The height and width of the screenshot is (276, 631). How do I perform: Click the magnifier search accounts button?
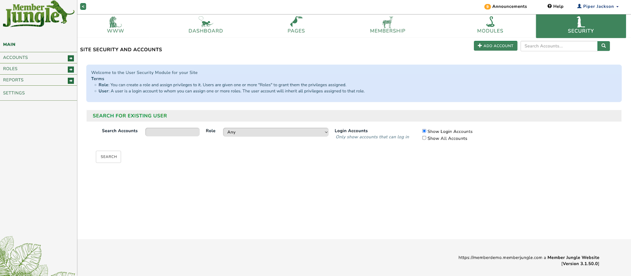pyautogui.click(x=603, y=46)
